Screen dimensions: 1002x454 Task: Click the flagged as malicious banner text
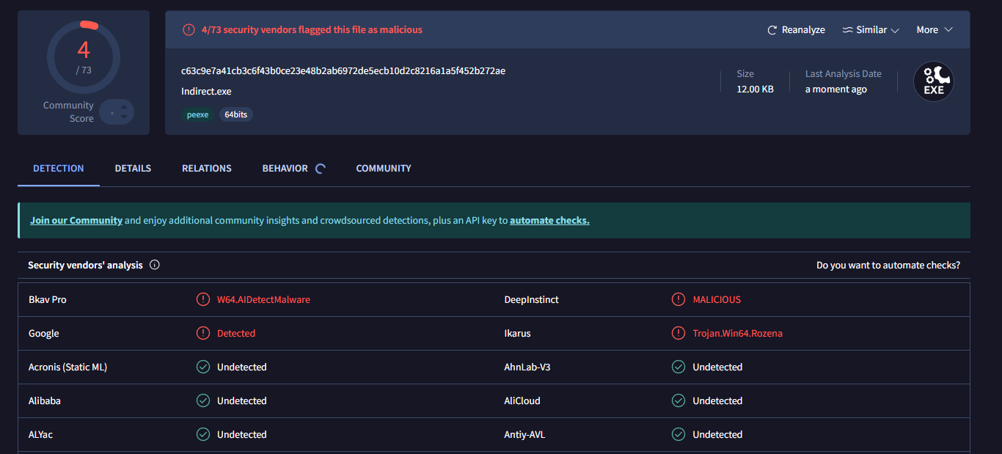click(x=312, y=30)
